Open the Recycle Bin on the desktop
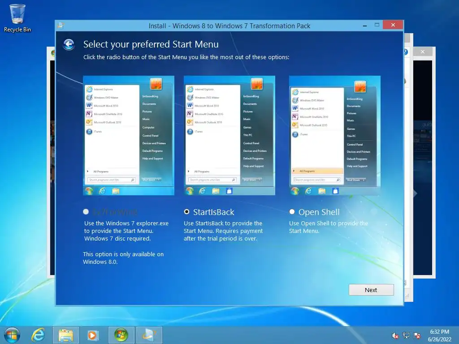459x344 pixels. pyautogui.click(x=17, y=18)
